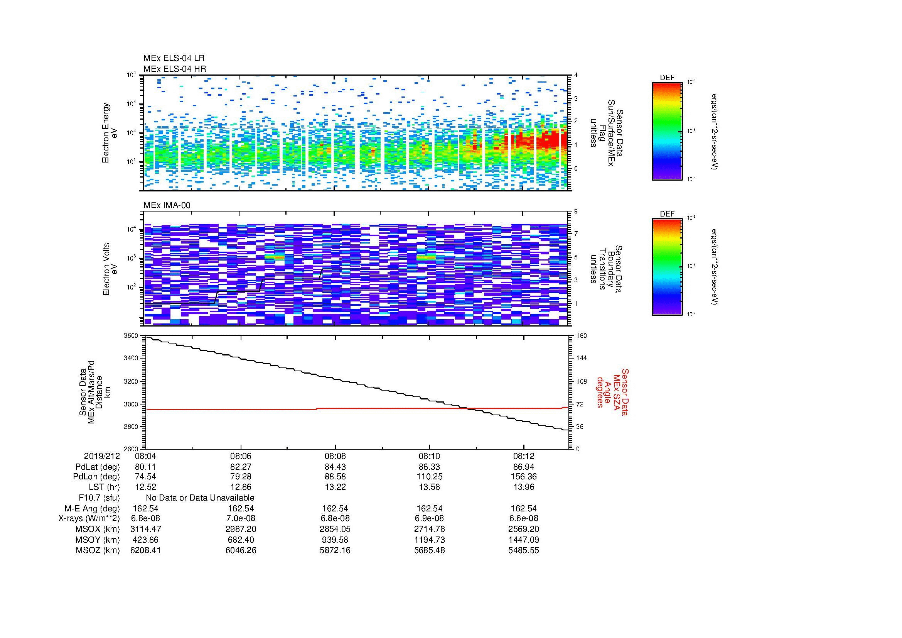This screenshot has height=638, width=902.
Task: Click the MSOZ value 6208.41
Action: coord(145,550)
